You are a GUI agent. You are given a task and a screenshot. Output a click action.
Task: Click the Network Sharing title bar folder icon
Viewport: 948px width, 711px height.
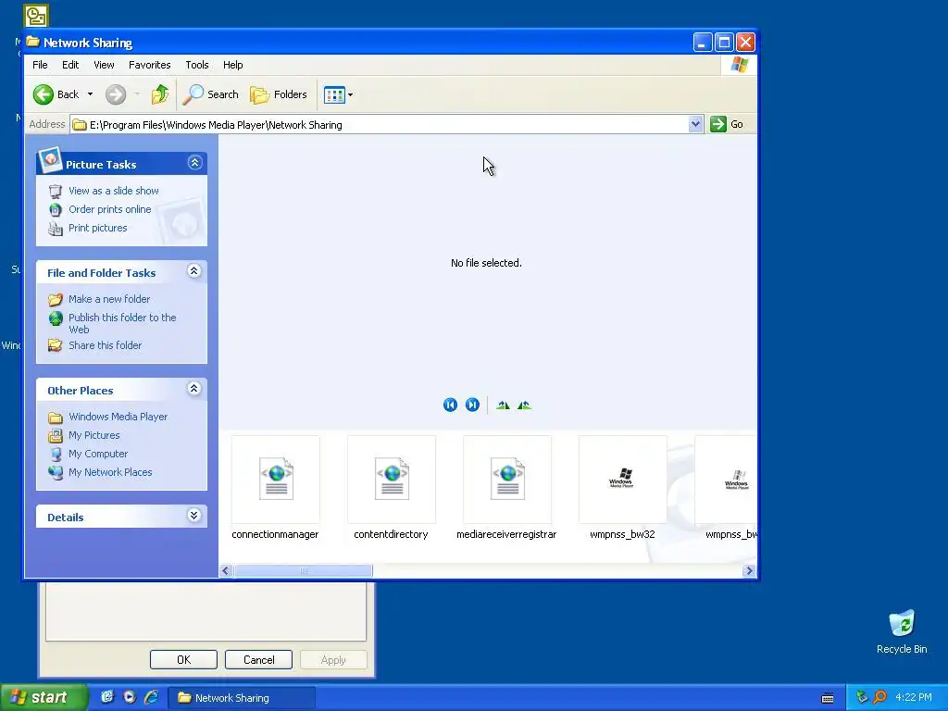(x=33, y=43)
